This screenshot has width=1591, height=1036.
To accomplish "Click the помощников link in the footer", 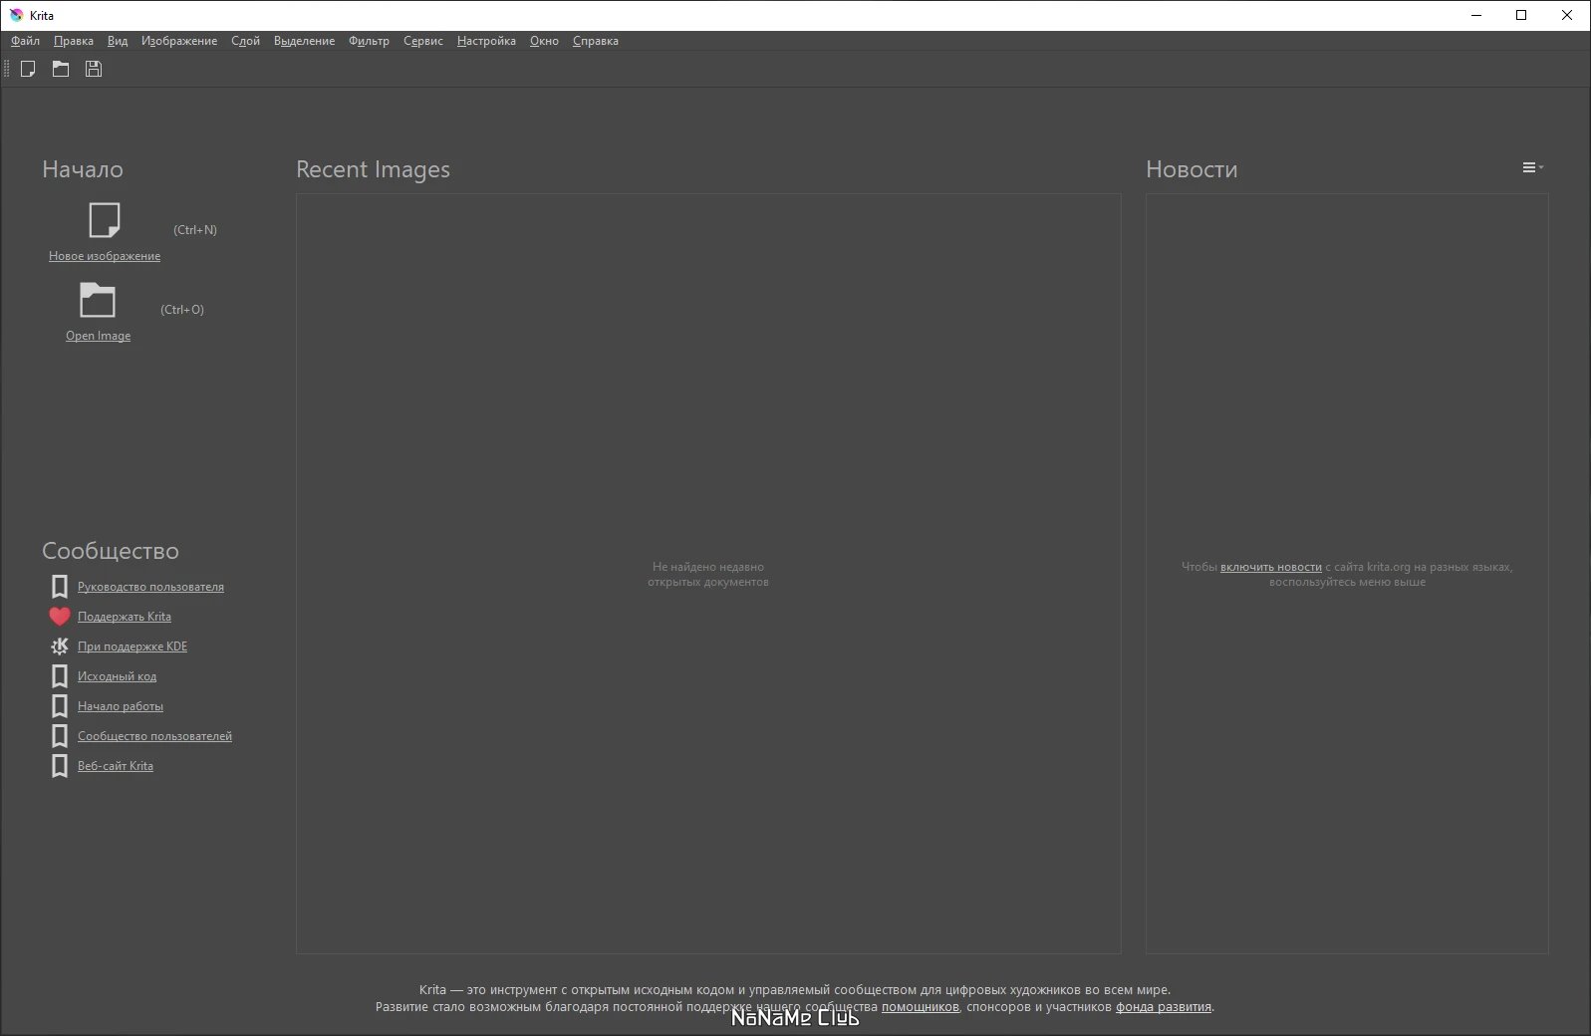I will 920,1007.
